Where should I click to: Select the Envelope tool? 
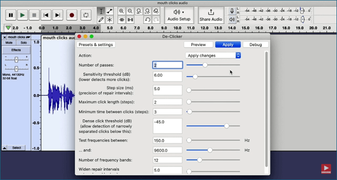tap(110, 12)
